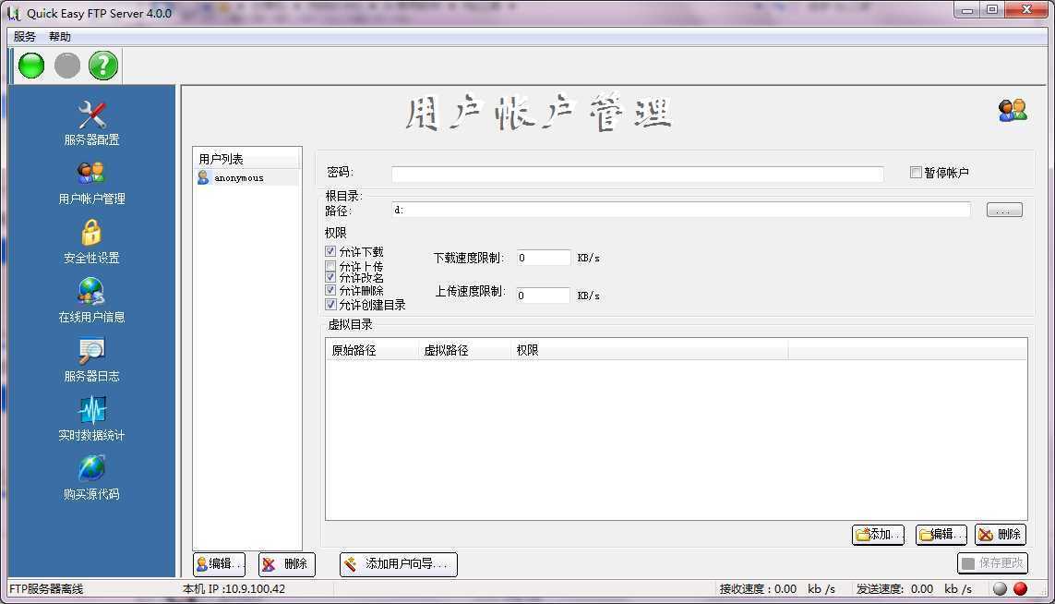
Task: Click the FTP服务器离线 status text
Action: [x=46, y=589]
